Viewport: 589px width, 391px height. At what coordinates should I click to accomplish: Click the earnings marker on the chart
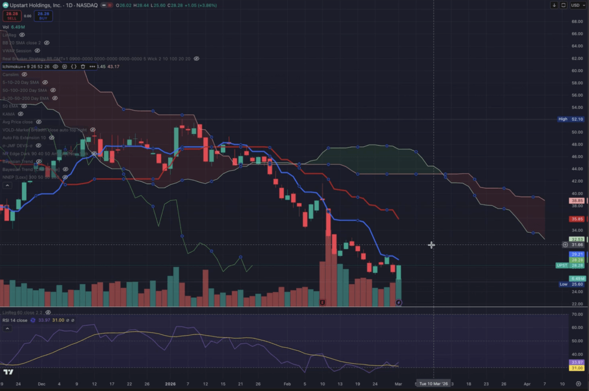coord(322,303)
